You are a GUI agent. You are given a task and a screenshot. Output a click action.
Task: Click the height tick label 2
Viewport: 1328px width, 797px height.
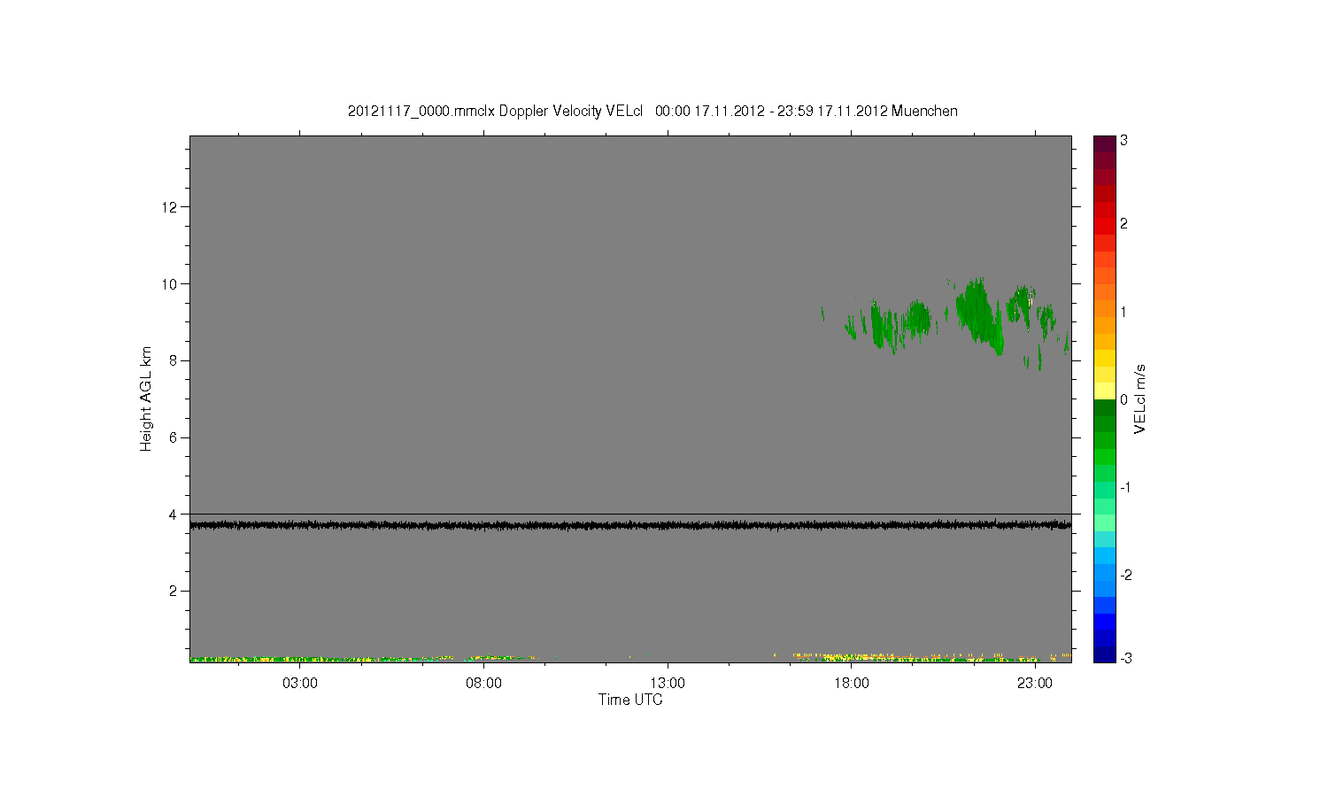click(173, 592)
